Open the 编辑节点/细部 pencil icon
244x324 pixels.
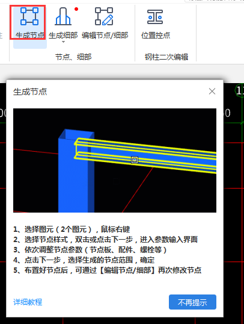coord(104,16)
